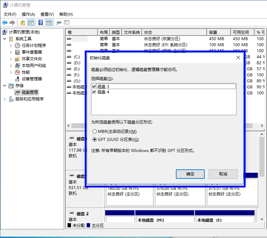Select the GPT (GUID 分区表) radio button
Image resolution: width=267 pixels, height=238 pixels.
94,140
